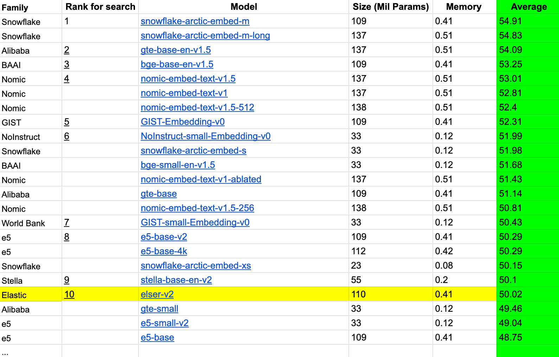This screenshot has height=357, width=559.
Task: Open the highlighted elser-v2 link
Action: [157, 295]
